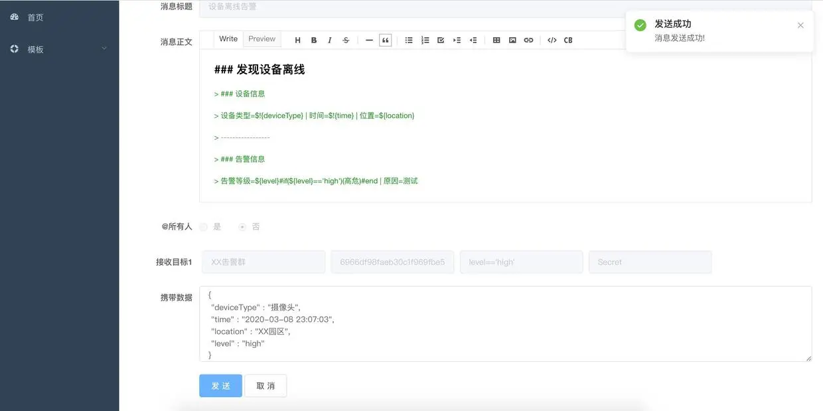This screenshot has height=411, width=823.
Task: Insert a horizontal line
Action: pos(369,41)
